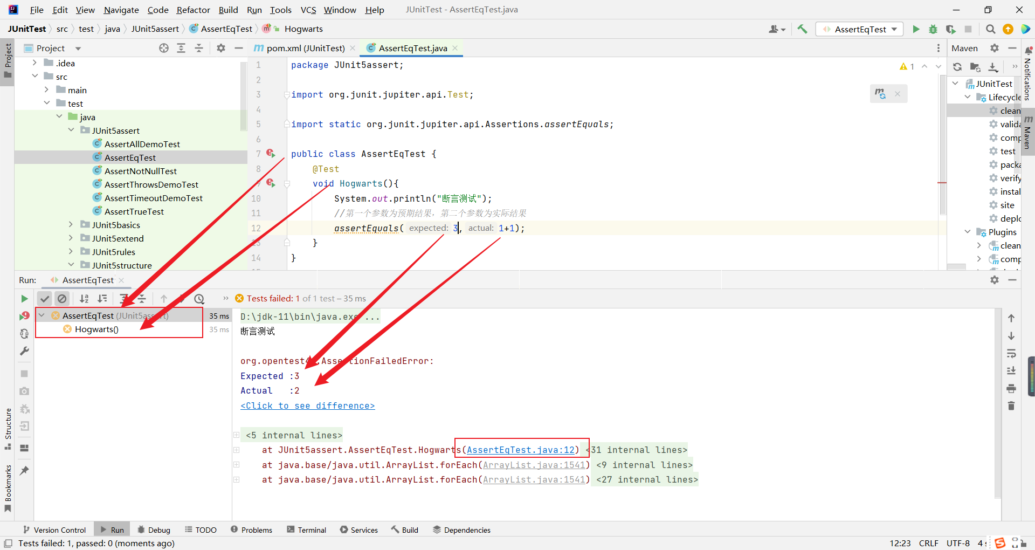Switch to the pom.xml (JUnitTest) tab

tap(305, 48)
